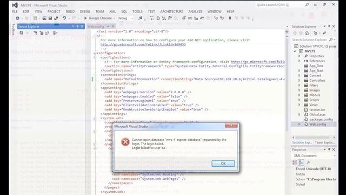The width and height of the screenshot is (346, 195).
Task: Click the Save toolbar icon
Action: (x=50, y=18)
